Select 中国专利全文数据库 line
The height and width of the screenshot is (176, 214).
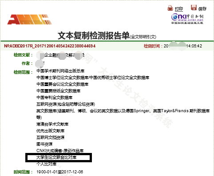54,98
